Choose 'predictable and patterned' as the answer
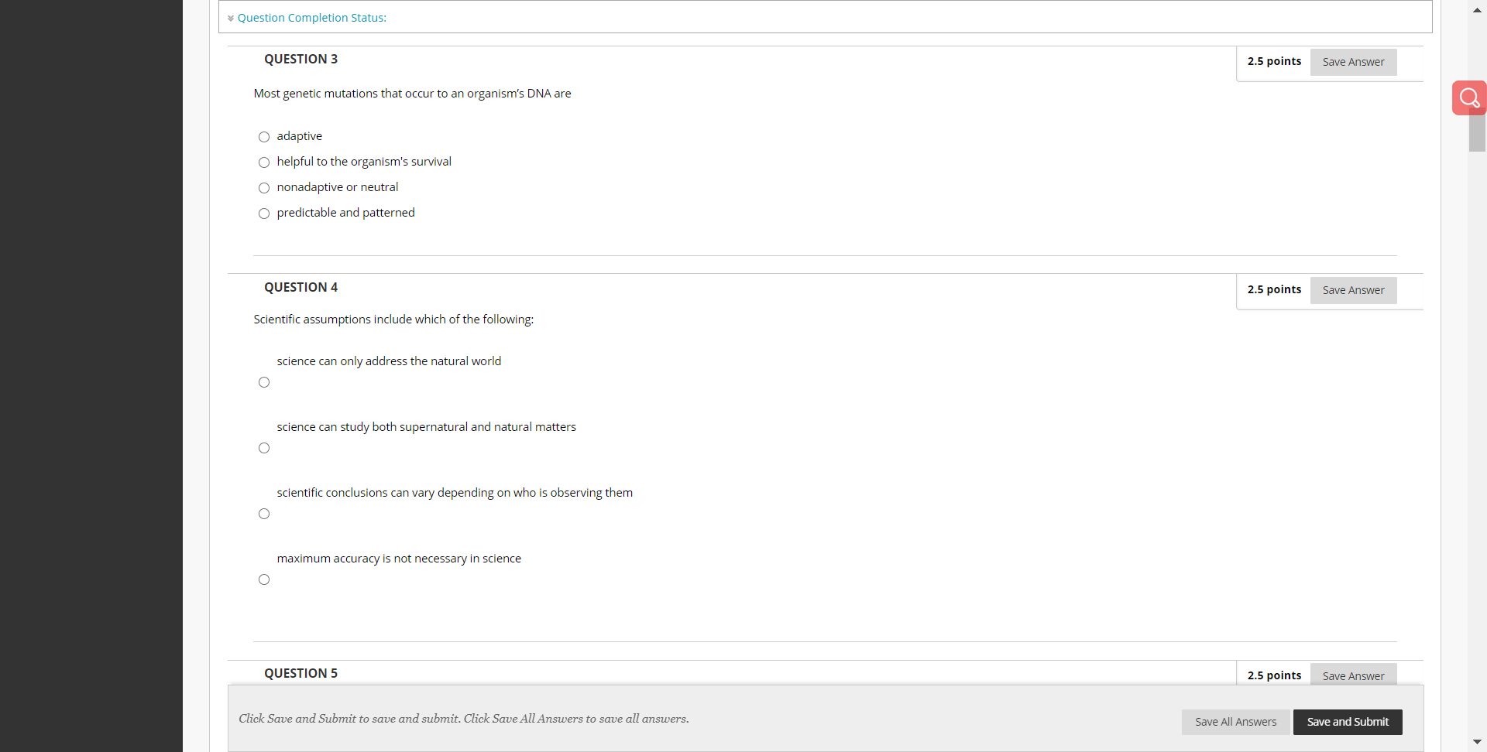 (263, 214)
